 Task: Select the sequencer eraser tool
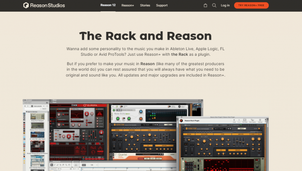coord(58,165)
